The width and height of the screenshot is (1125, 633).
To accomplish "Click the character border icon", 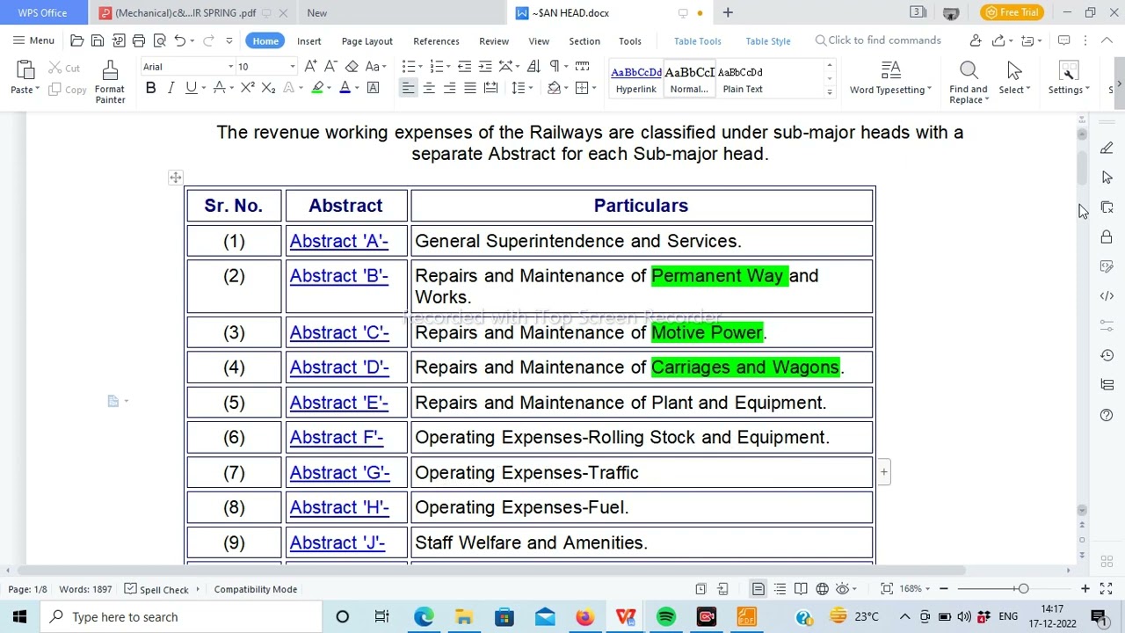I will click(x=373, y=88).
